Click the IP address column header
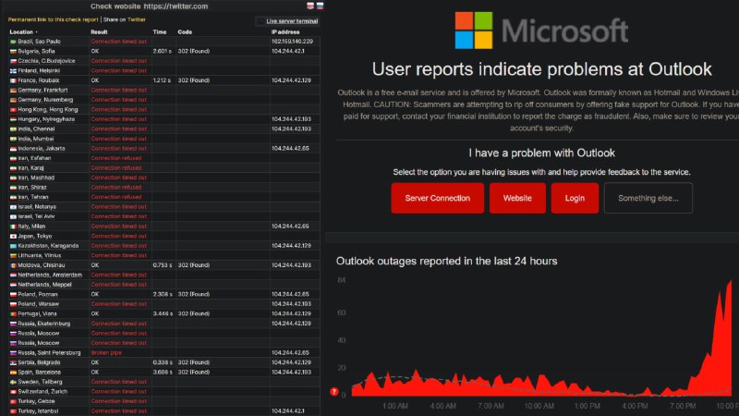739x416 pixels. (x=285, y=32)
